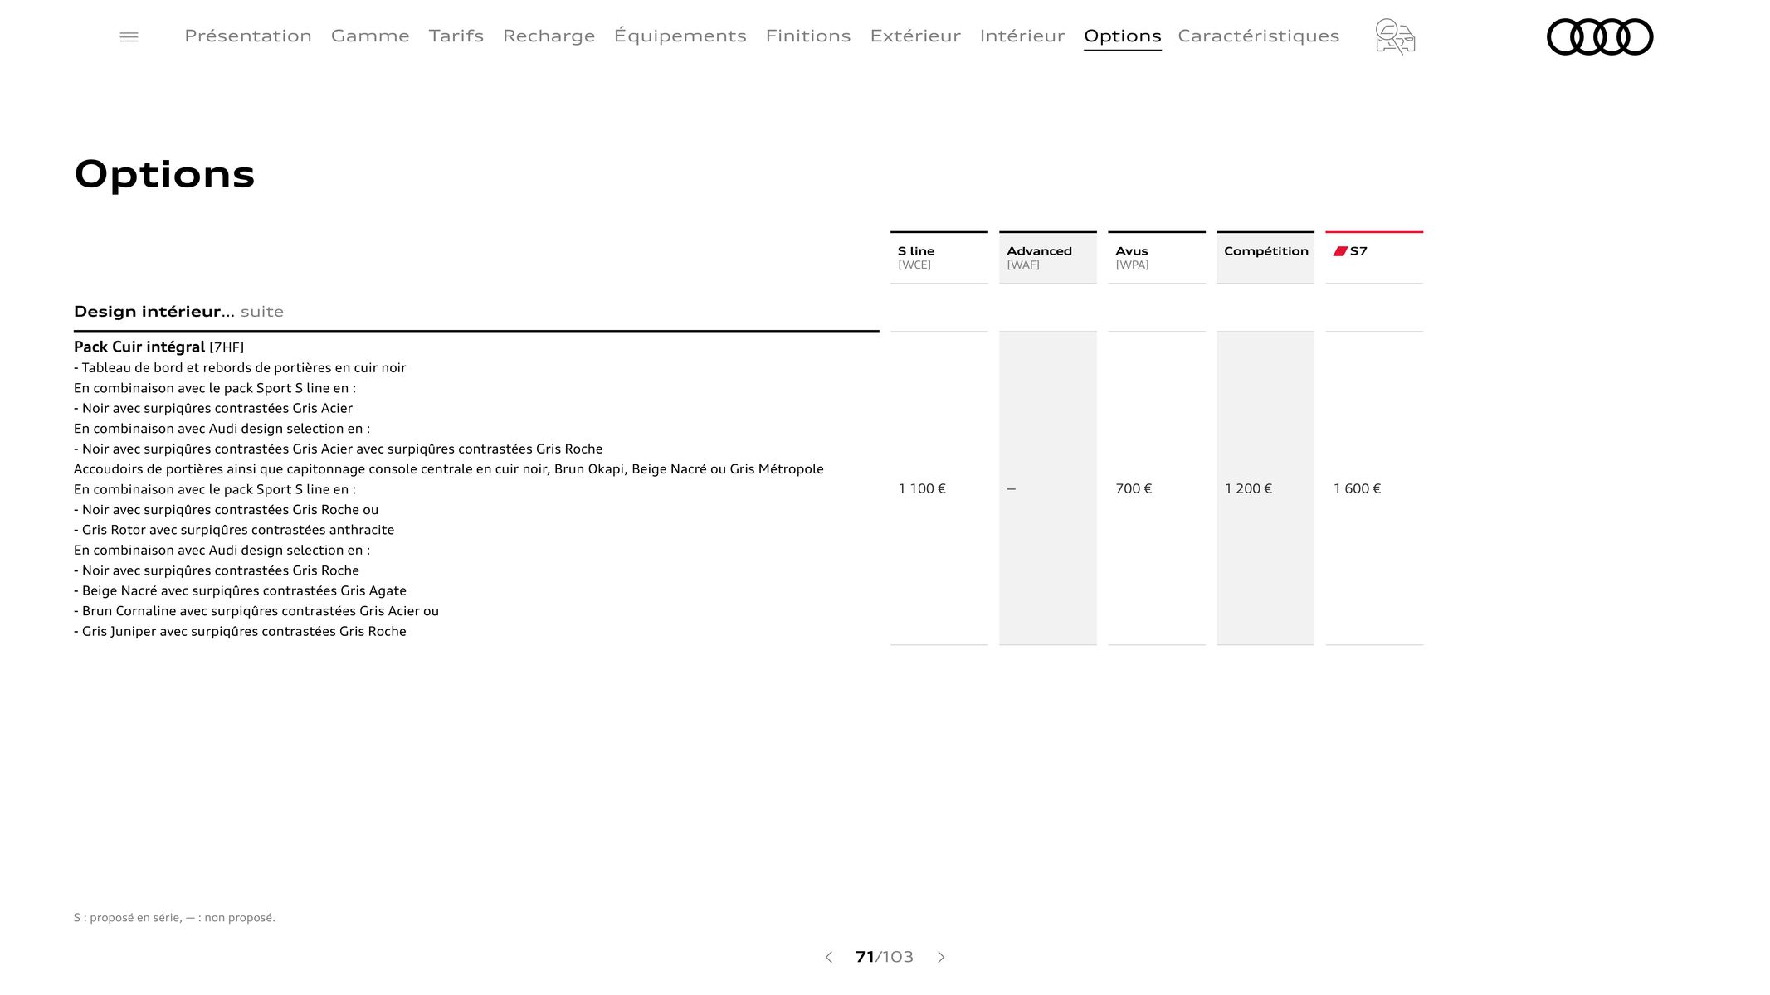The image size is (1770, 995).
Task: Click the [WCE] code under S line
Action: (914, 265)
